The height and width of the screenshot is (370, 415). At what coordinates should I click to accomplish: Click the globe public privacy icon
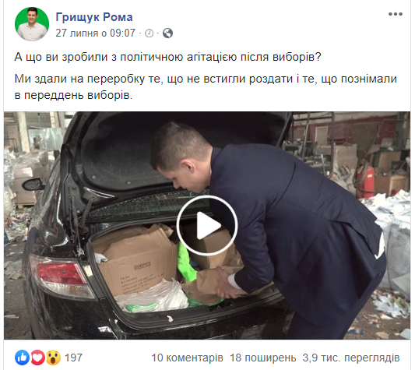[x=167, y=33]
